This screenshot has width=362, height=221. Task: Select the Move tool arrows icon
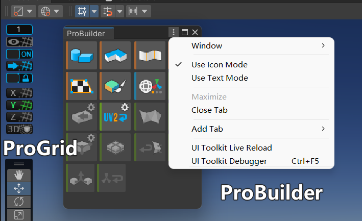click(x=19, y=188)
